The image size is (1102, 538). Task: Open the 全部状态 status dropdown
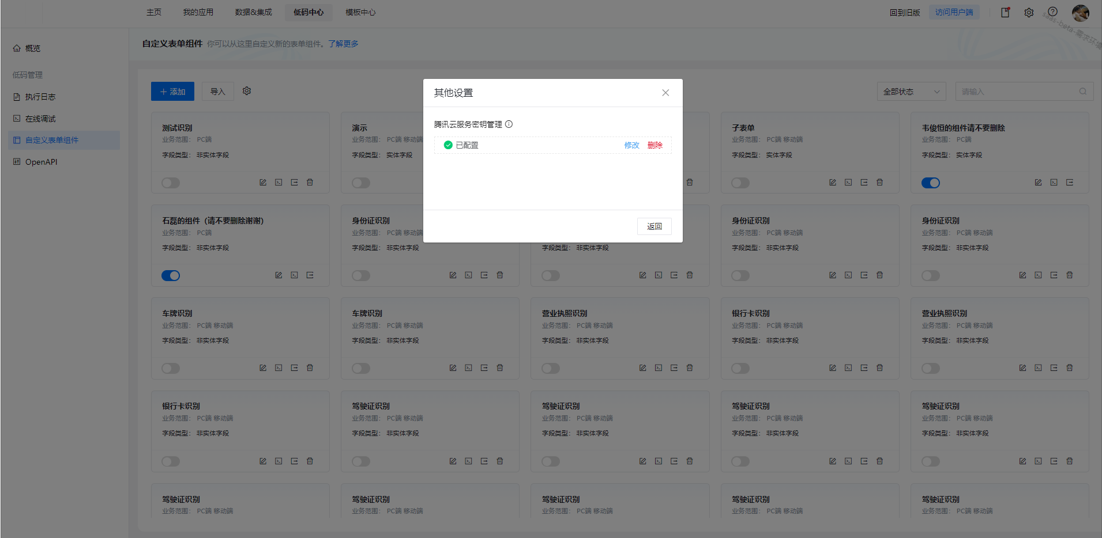(911, 92)
